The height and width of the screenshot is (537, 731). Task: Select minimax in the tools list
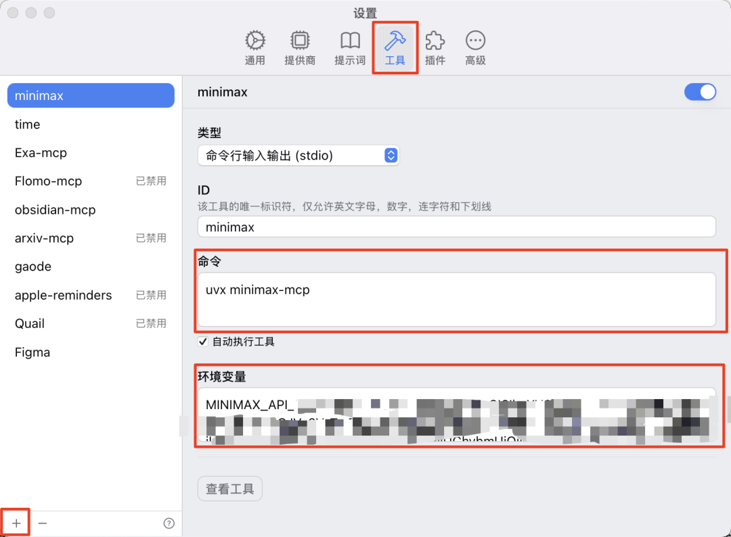point(91,95)
